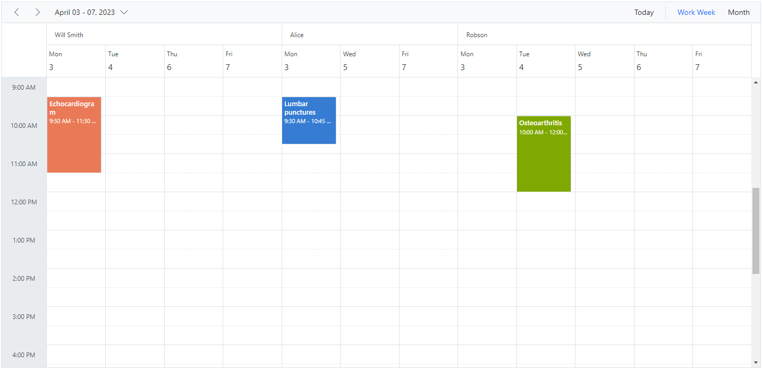Click the 4:00 PM time label

(24, 355)
